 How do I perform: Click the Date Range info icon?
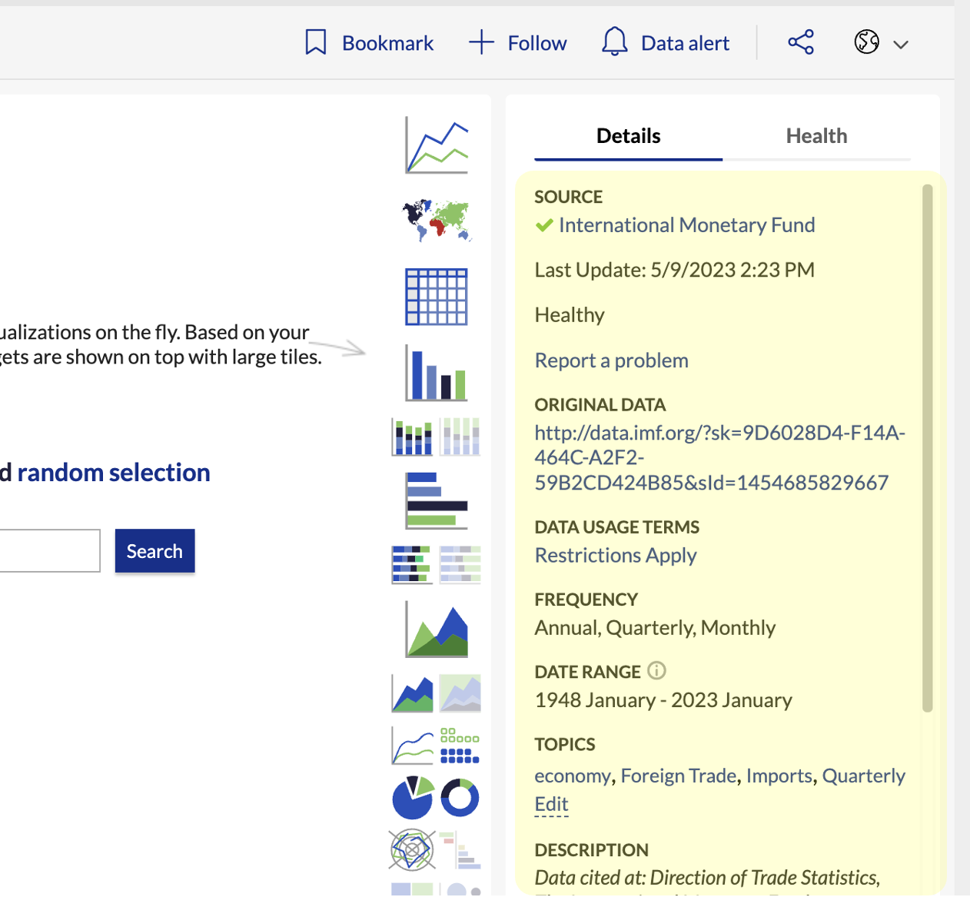[656, 670]
